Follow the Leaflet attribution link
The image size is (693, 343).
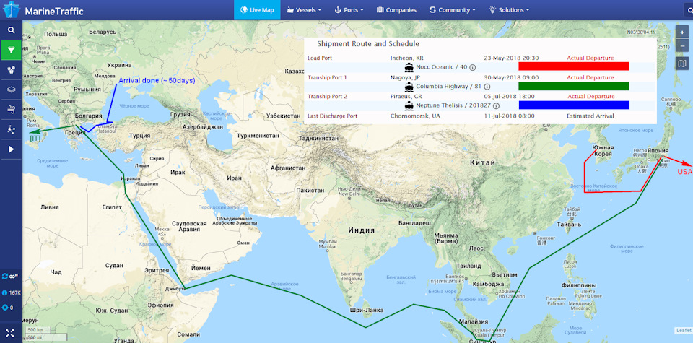684,331
